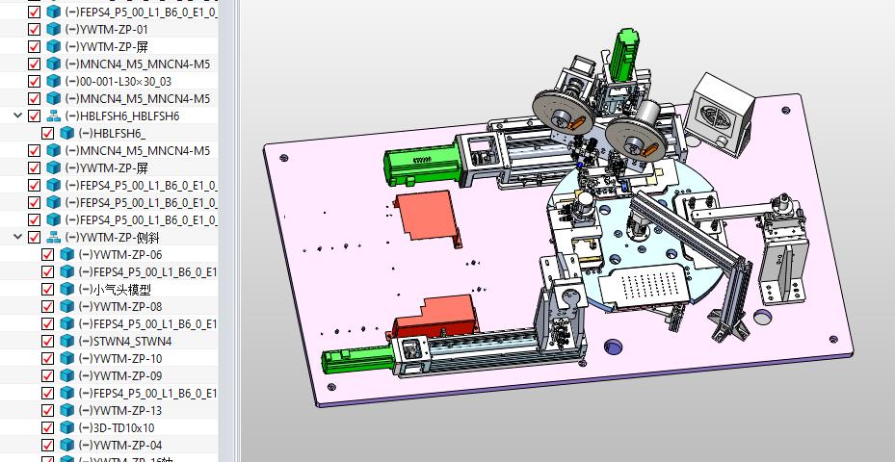895x462 pixels.
Task: Toggle the YWTM-ZP-04 checkbox
Action: [x=48, y=445]
